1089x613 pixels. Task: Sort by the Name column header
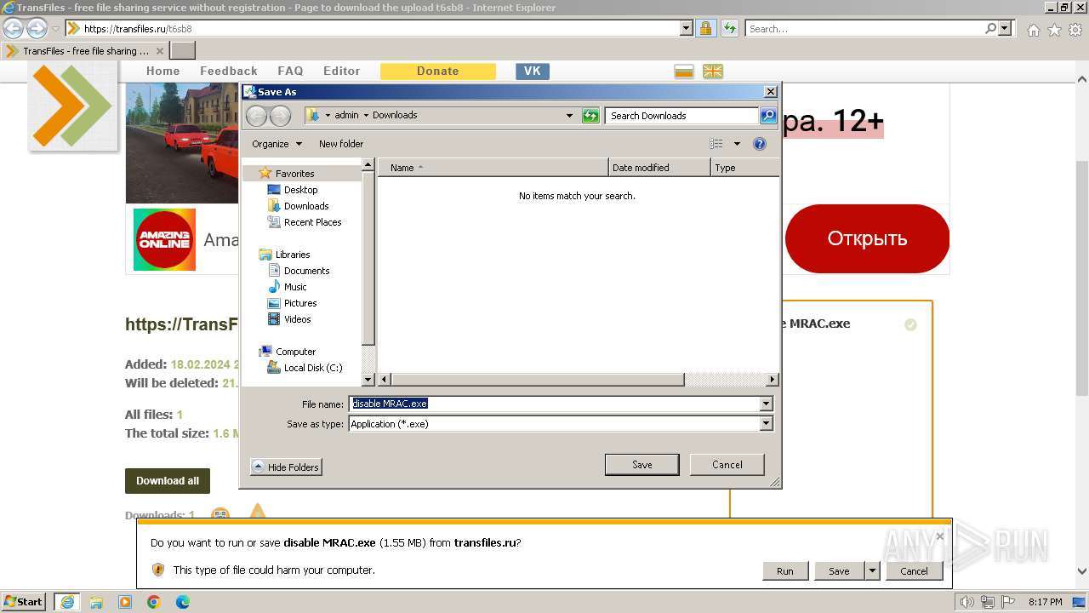point(493,168)
